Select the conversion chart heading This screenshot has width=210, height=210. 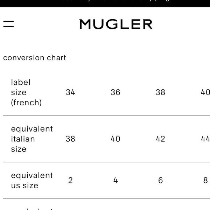35,58
